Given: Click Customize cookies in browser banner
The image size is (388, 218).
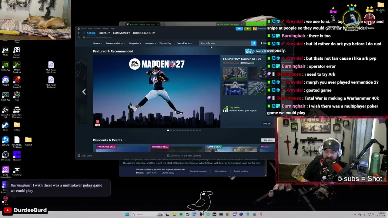Looking at the screenshot, I should pos(199,171).
